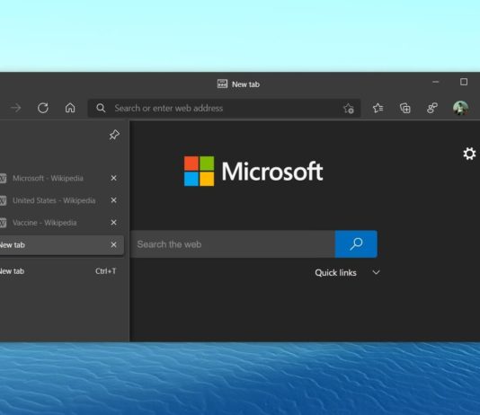480x415 pixels.
Task: Click the Refresh page icon
Action: (x=43, y=108)
